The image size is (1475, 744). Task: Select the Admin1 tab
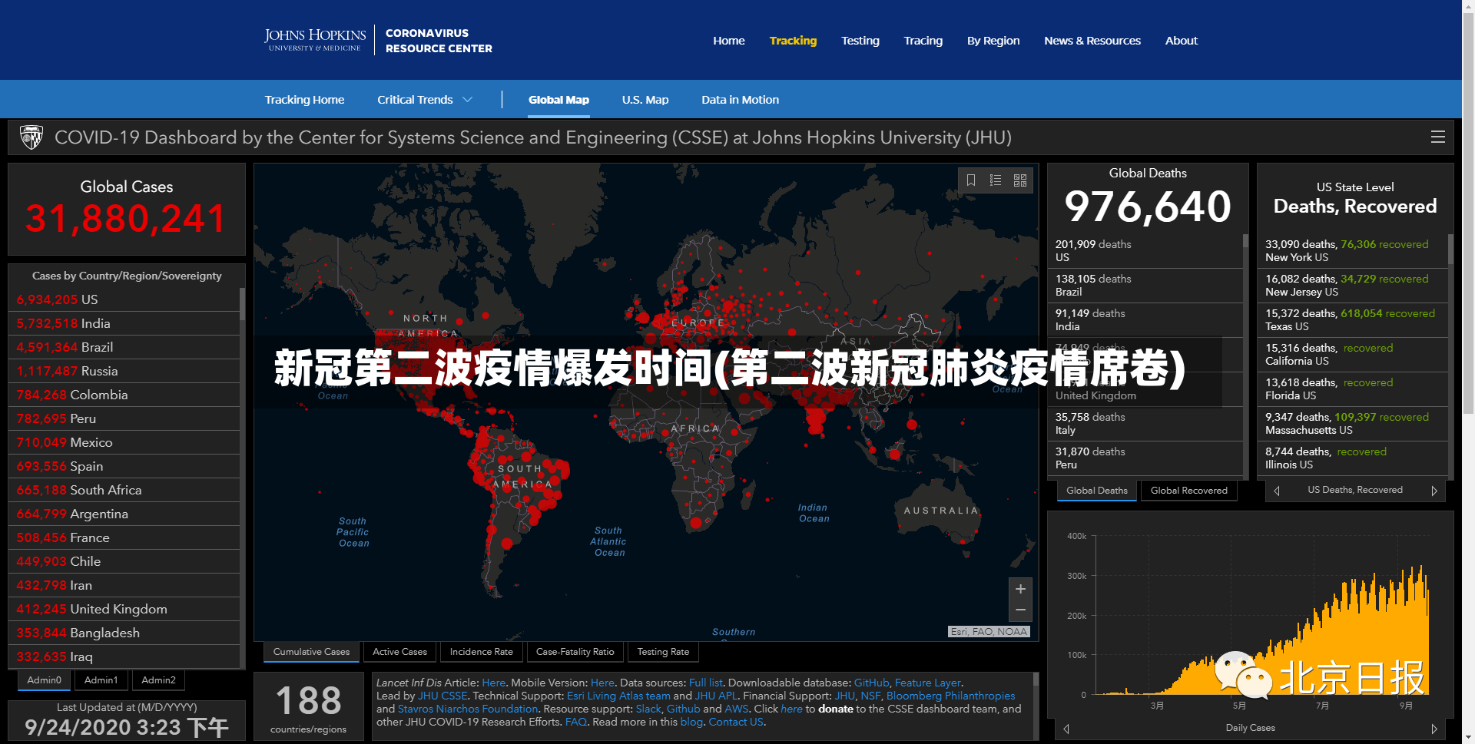[x=101, y=680]
